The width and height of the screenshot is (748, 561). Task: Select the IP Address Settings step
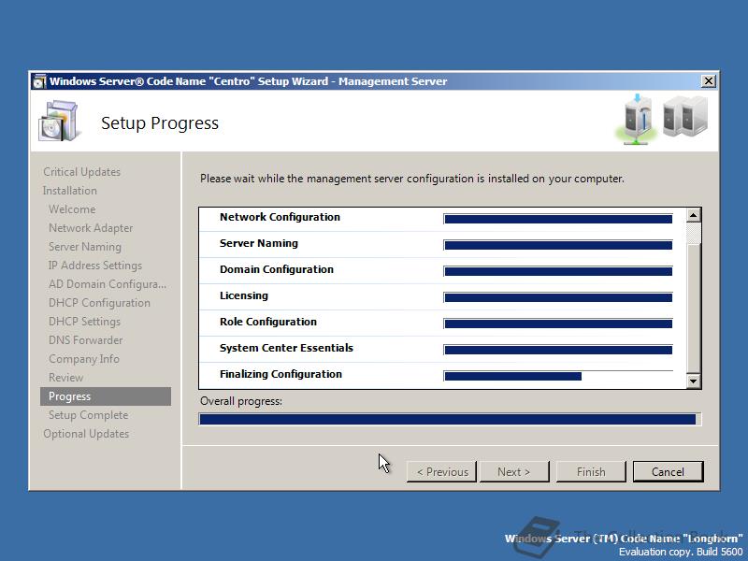pos(95,266)
